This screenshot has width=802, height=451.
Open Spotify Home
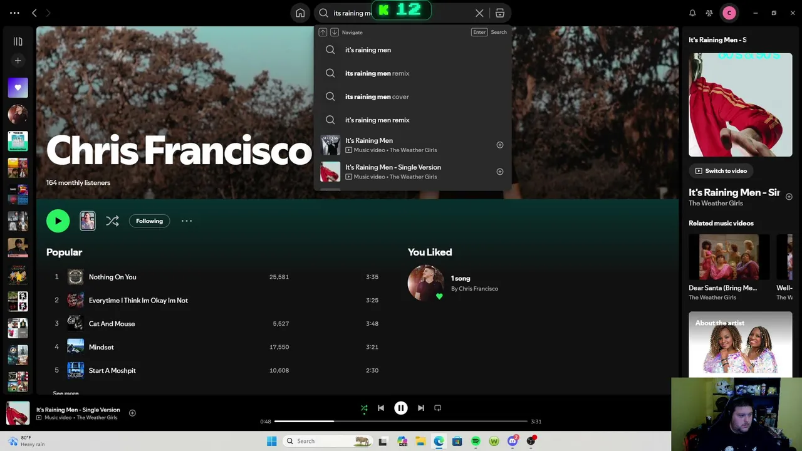click(300, 13)
